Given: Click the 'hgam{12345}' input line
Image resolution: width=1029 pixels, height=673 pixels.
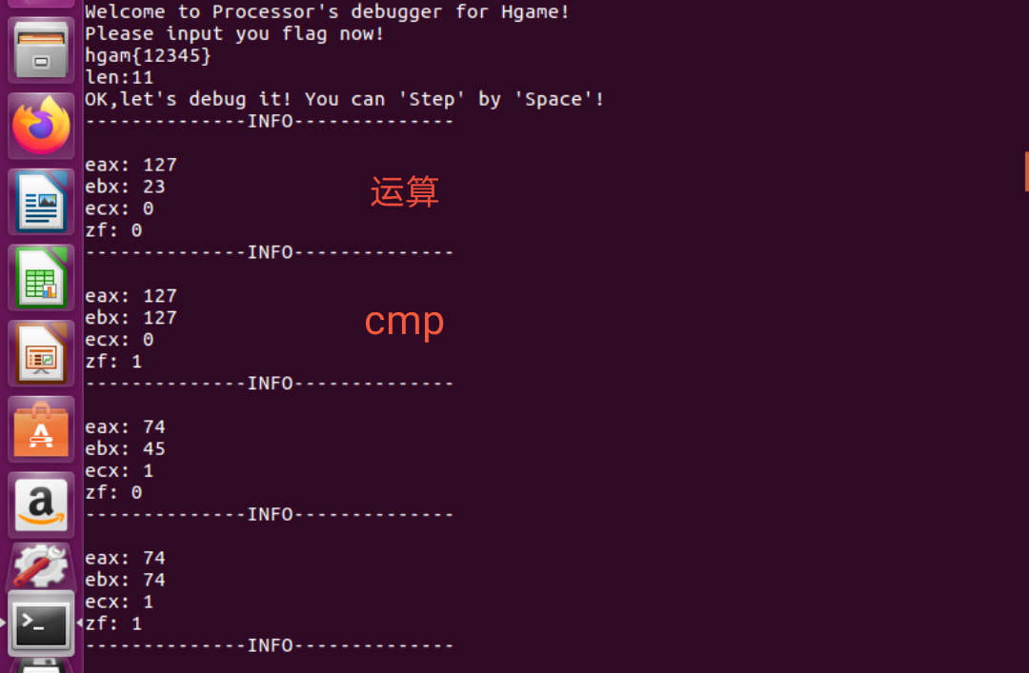Looking at the screenshot, I should pos(149,56).
